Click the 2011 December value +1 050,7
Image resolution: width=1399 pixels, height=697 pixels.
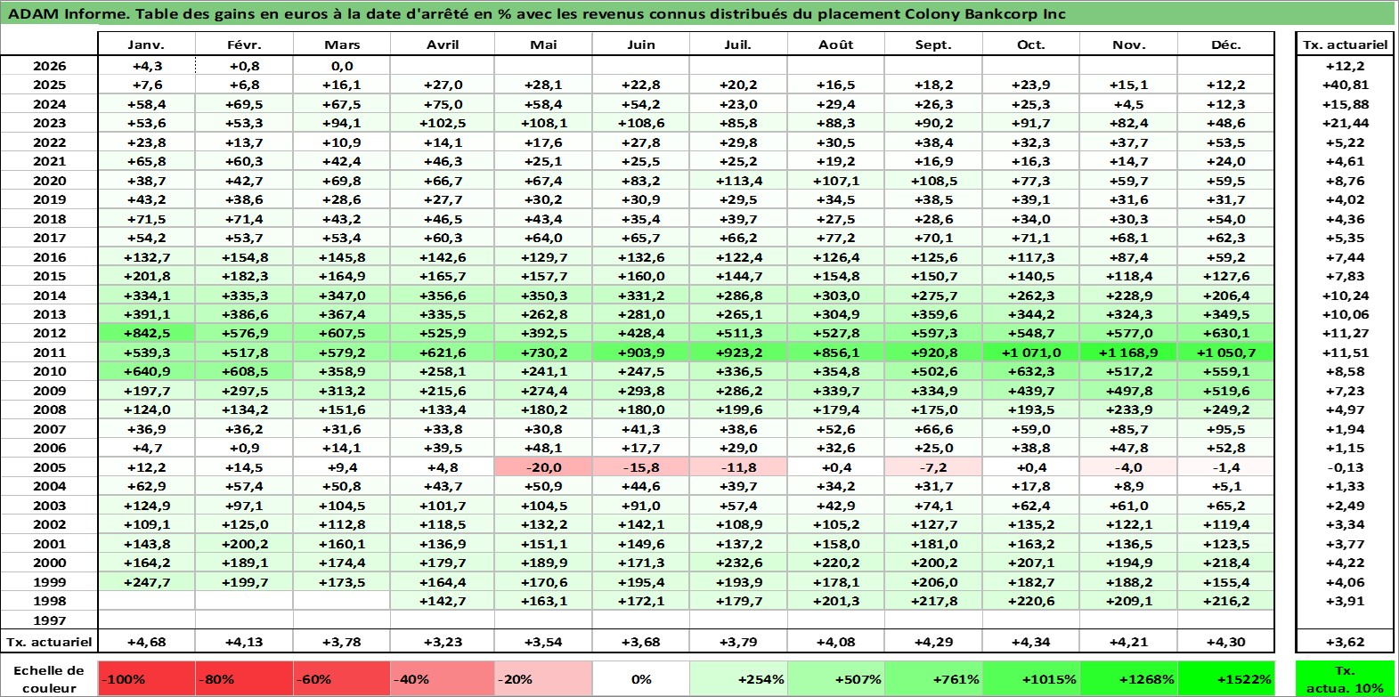tap(1225, 353)
